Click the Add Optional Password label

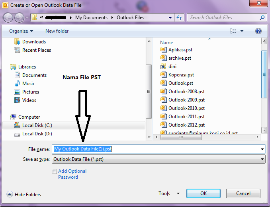tap(72, 174)
